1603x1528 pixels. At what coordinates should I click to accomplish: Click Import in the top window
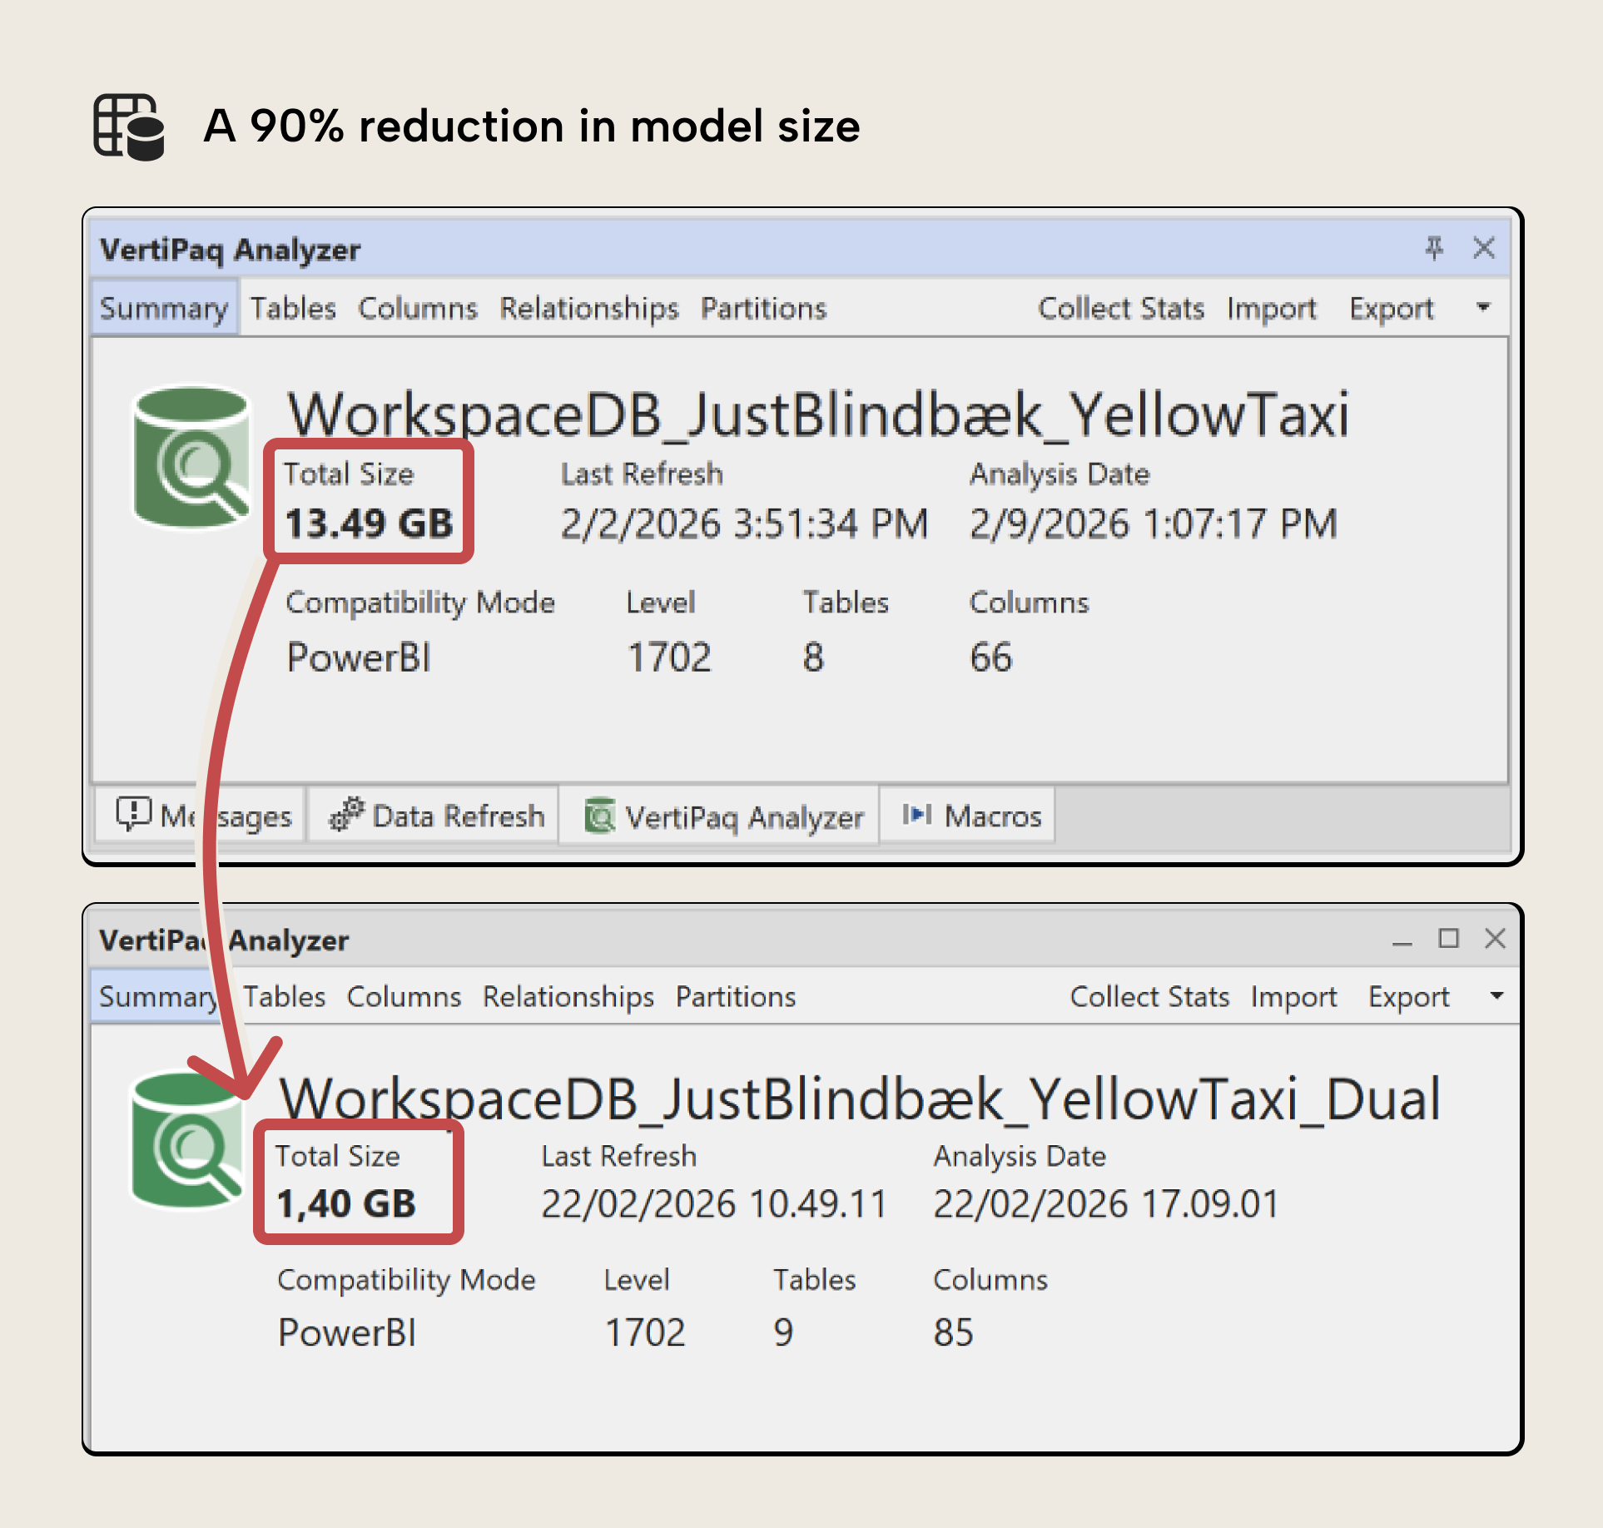click(1272, 307)
